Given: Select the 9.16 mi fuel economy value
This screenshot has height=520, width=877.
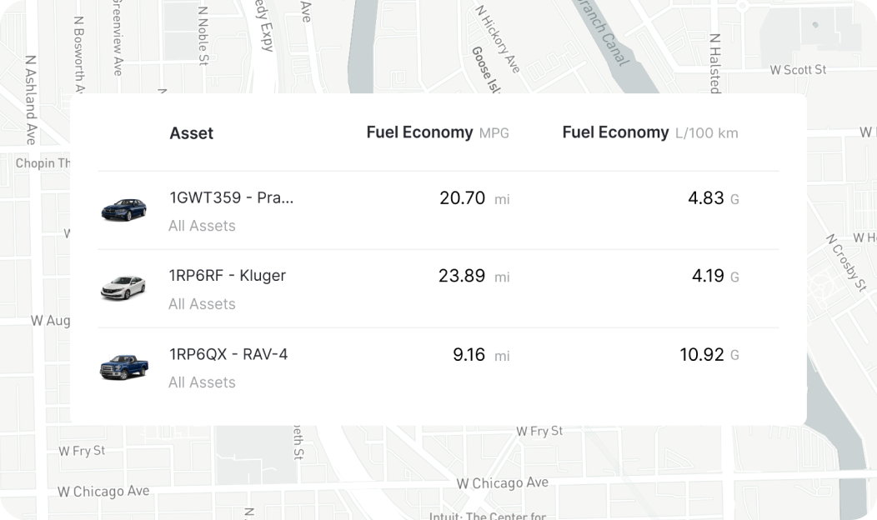Looking at the screenshot, I should pos(481,355).
